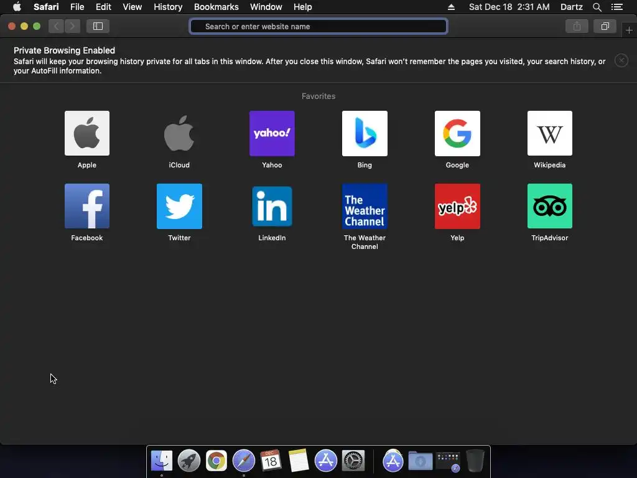Click the eject icon in the menu bar
This screenshot has height=478, width=637.
coord(451,7)
